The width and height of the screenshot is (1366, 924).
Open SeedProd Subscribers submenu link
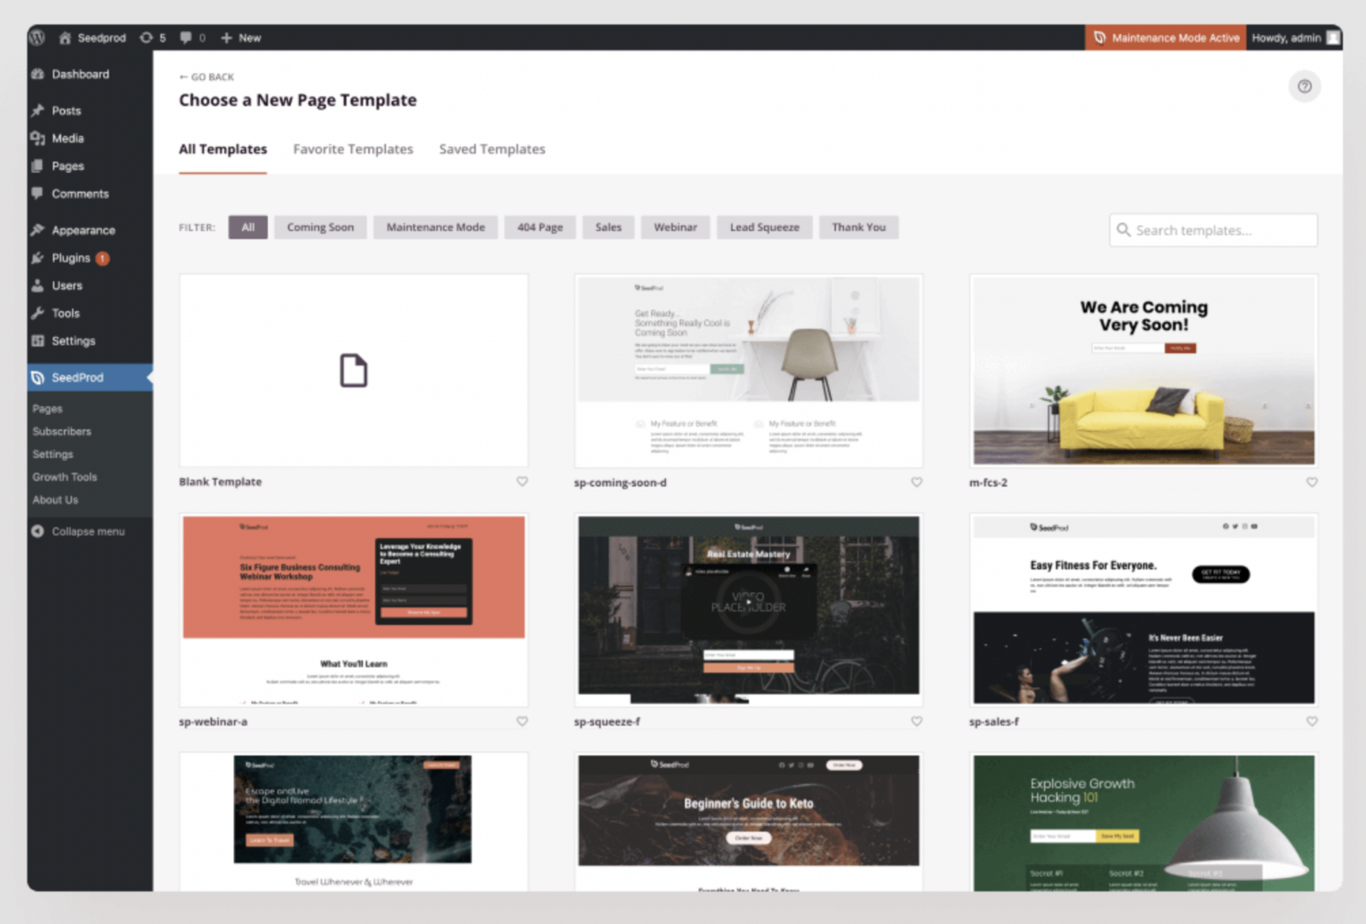coord(62,431)
